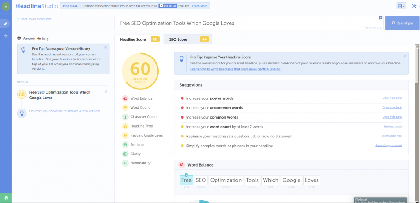Click the HeadlineStudio logo

click(37, 6)
